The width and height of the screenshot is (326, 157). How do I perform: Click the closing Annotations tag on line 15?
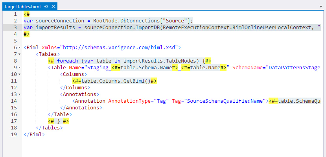[x=81, y=108]
